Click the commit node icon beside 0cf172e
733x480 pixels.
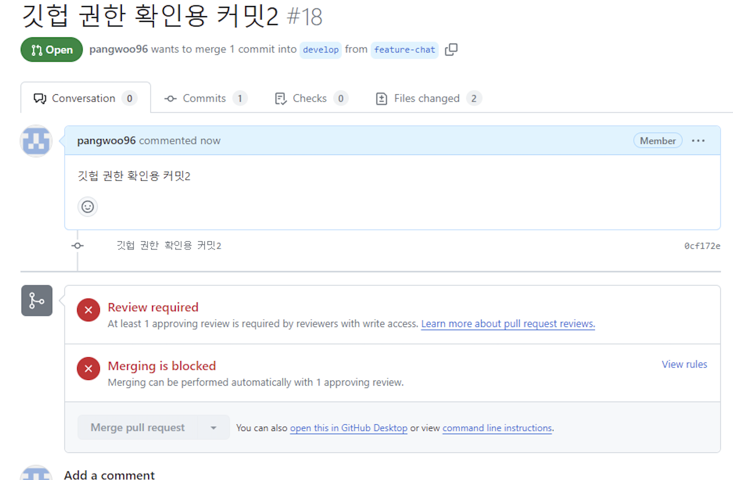click(x=77, y=246)
